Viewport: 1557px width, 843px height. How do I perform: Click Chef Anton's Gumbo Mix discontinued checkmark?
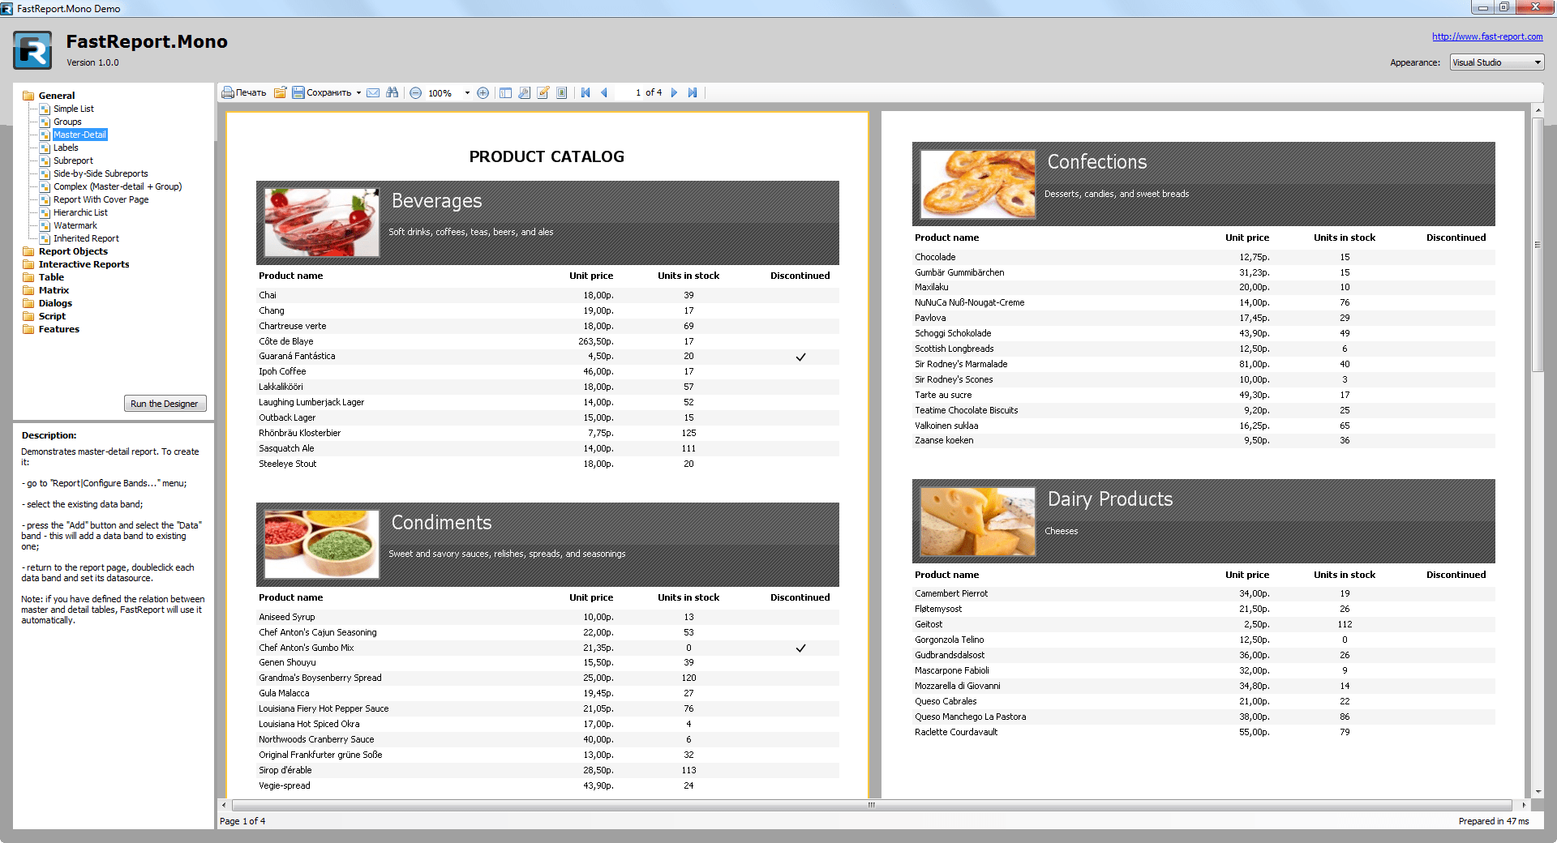click(x=800, y=648)
